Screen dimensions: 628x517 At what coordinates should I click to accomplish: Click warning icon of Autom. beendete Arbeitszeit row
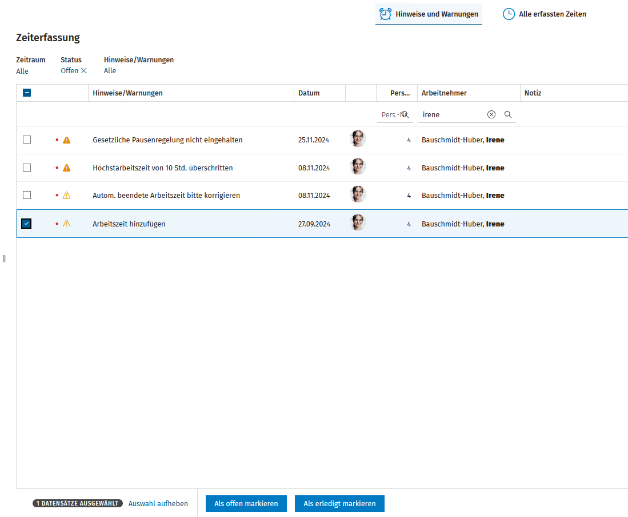(66, 196)
